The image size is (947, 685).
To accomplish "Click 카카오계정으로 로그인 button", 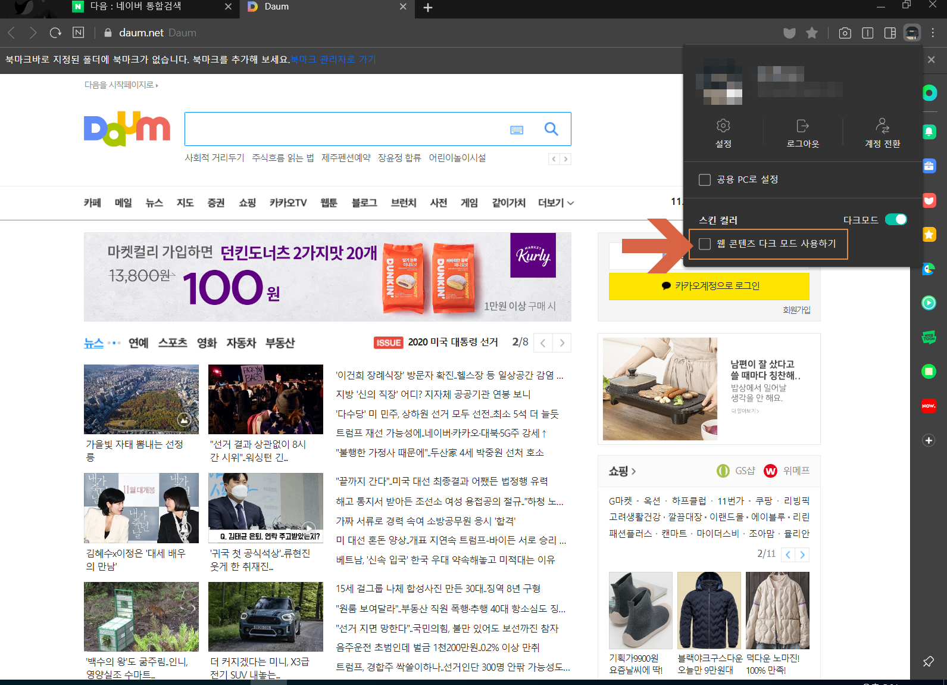I will (x=709, y=286).
